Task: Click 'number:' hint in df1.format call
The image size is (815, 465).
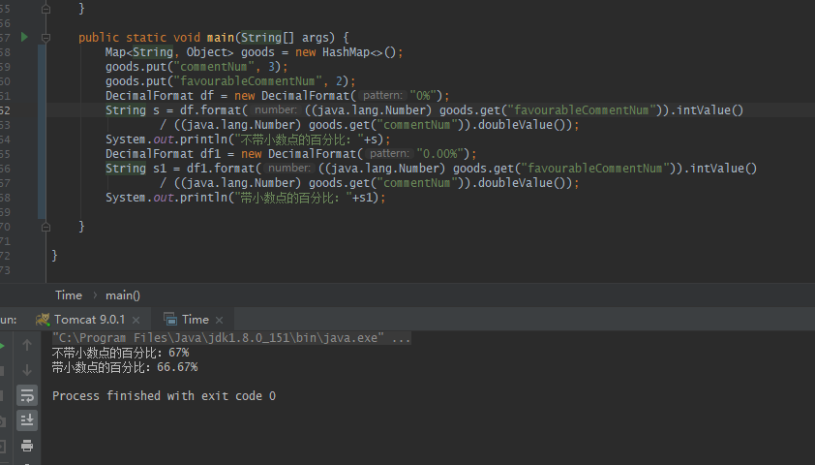Action: coord(289,169)
